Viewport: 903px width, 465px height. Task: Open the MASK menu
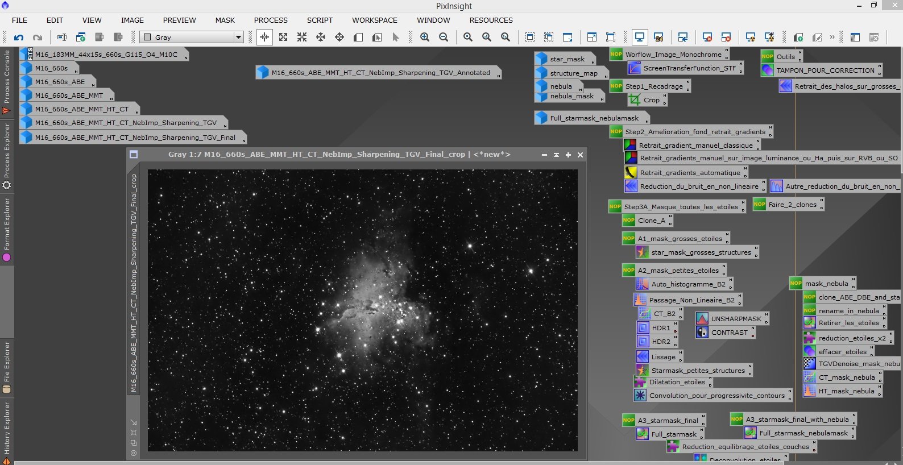pyautogui.click(x=225, y=20)
